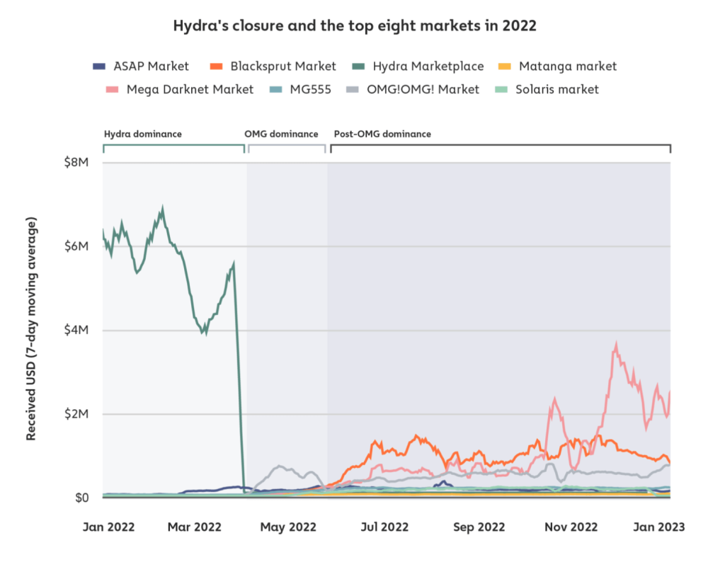This screenshot has width=725, height=562.
Task: Click the 'Sep 2022' x-axis label
Action: click(x=479, y=527)
